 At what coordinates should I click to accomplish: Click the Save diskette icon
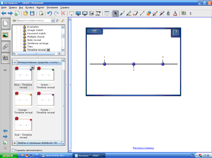click(x=32, y=13)
